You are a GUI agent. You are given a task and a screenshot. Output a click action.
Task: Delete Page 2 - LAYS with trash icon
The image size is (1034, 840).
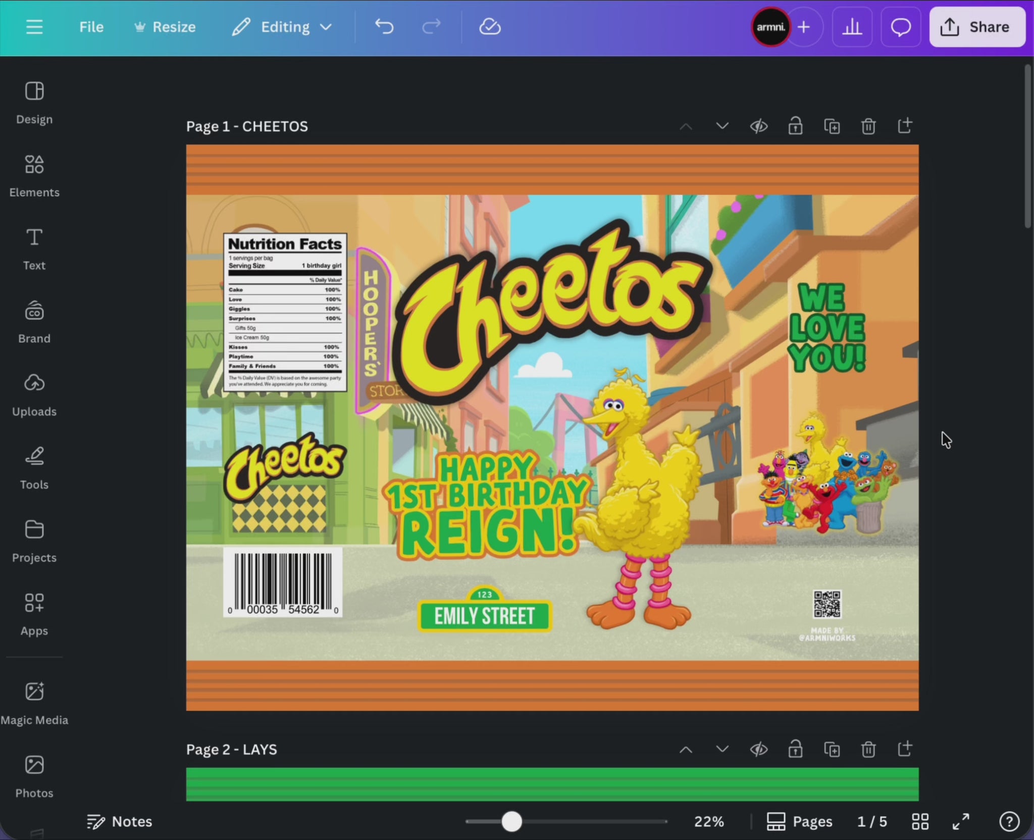click(868, 750)
